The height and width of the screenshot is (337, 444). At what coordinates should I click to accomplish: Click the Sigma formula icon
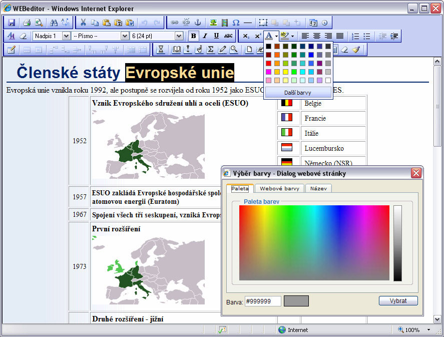(210, 50)
